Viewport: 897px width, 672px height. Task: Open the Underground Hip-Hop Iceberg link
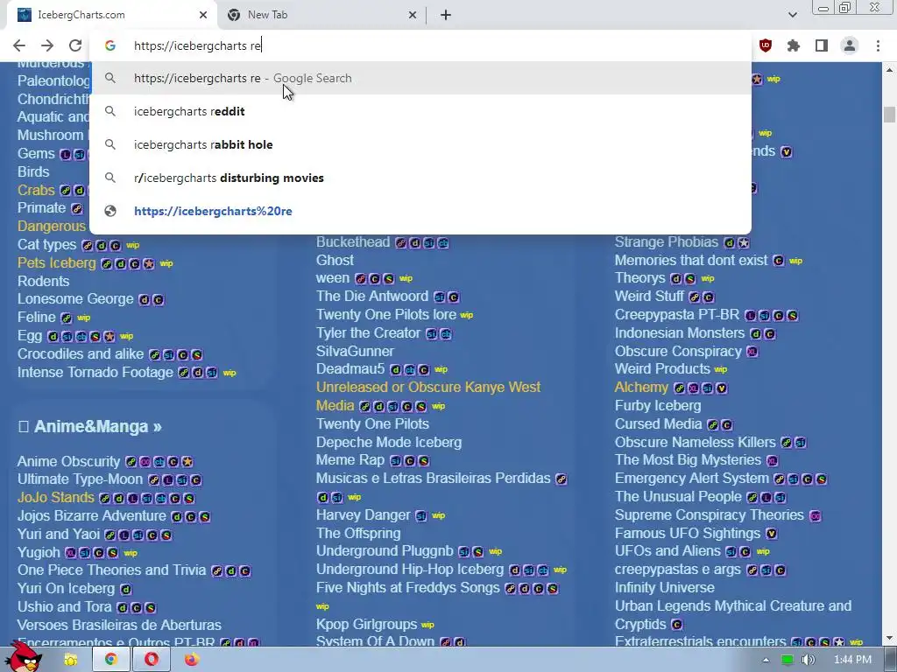[410, 570]
